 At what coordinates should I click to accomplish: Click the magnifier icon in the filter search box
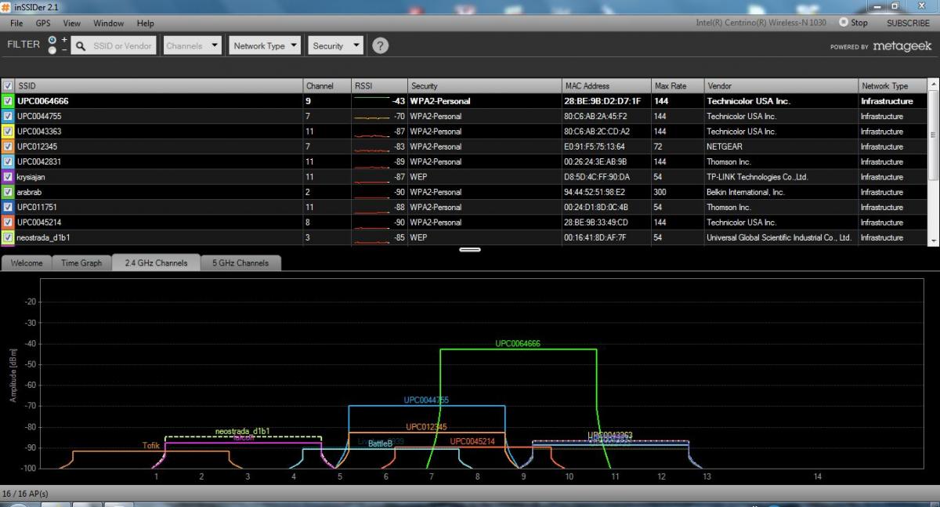(80, 46)
